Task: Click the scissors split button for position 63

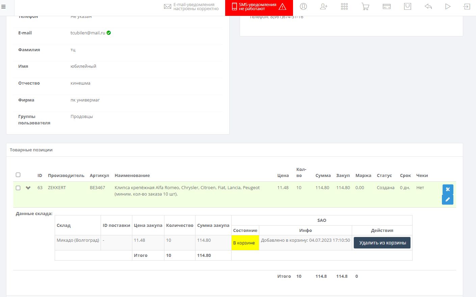Action: click(448, 189)
